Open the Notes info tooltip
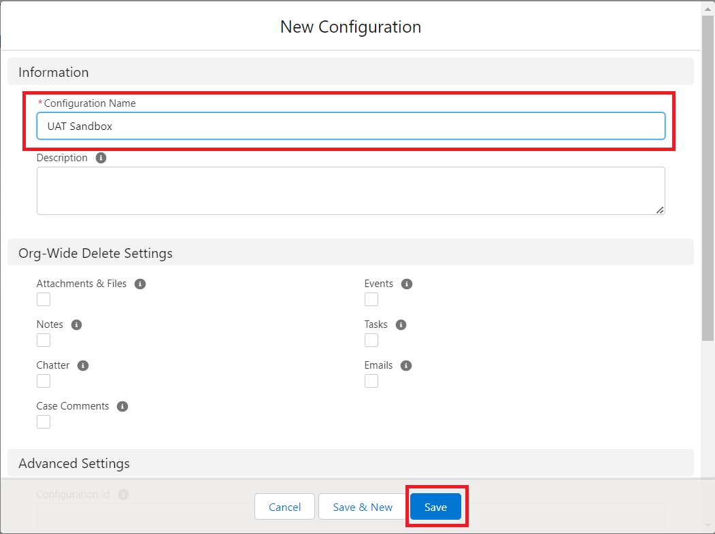This screenshot has width=715, height=534. pos(76,324)
